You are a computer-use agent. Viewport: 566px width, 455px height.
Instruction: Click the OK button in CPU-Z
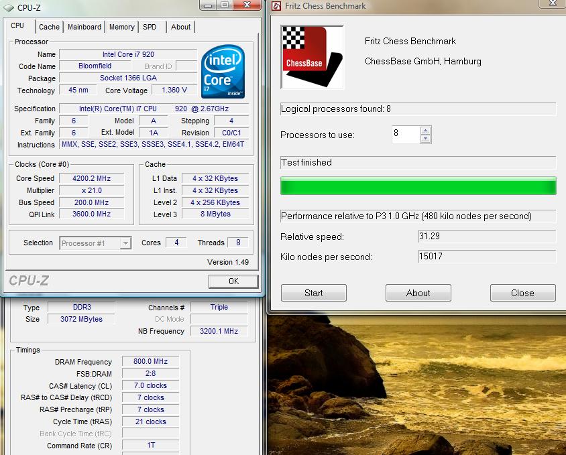tap(233, 281)
